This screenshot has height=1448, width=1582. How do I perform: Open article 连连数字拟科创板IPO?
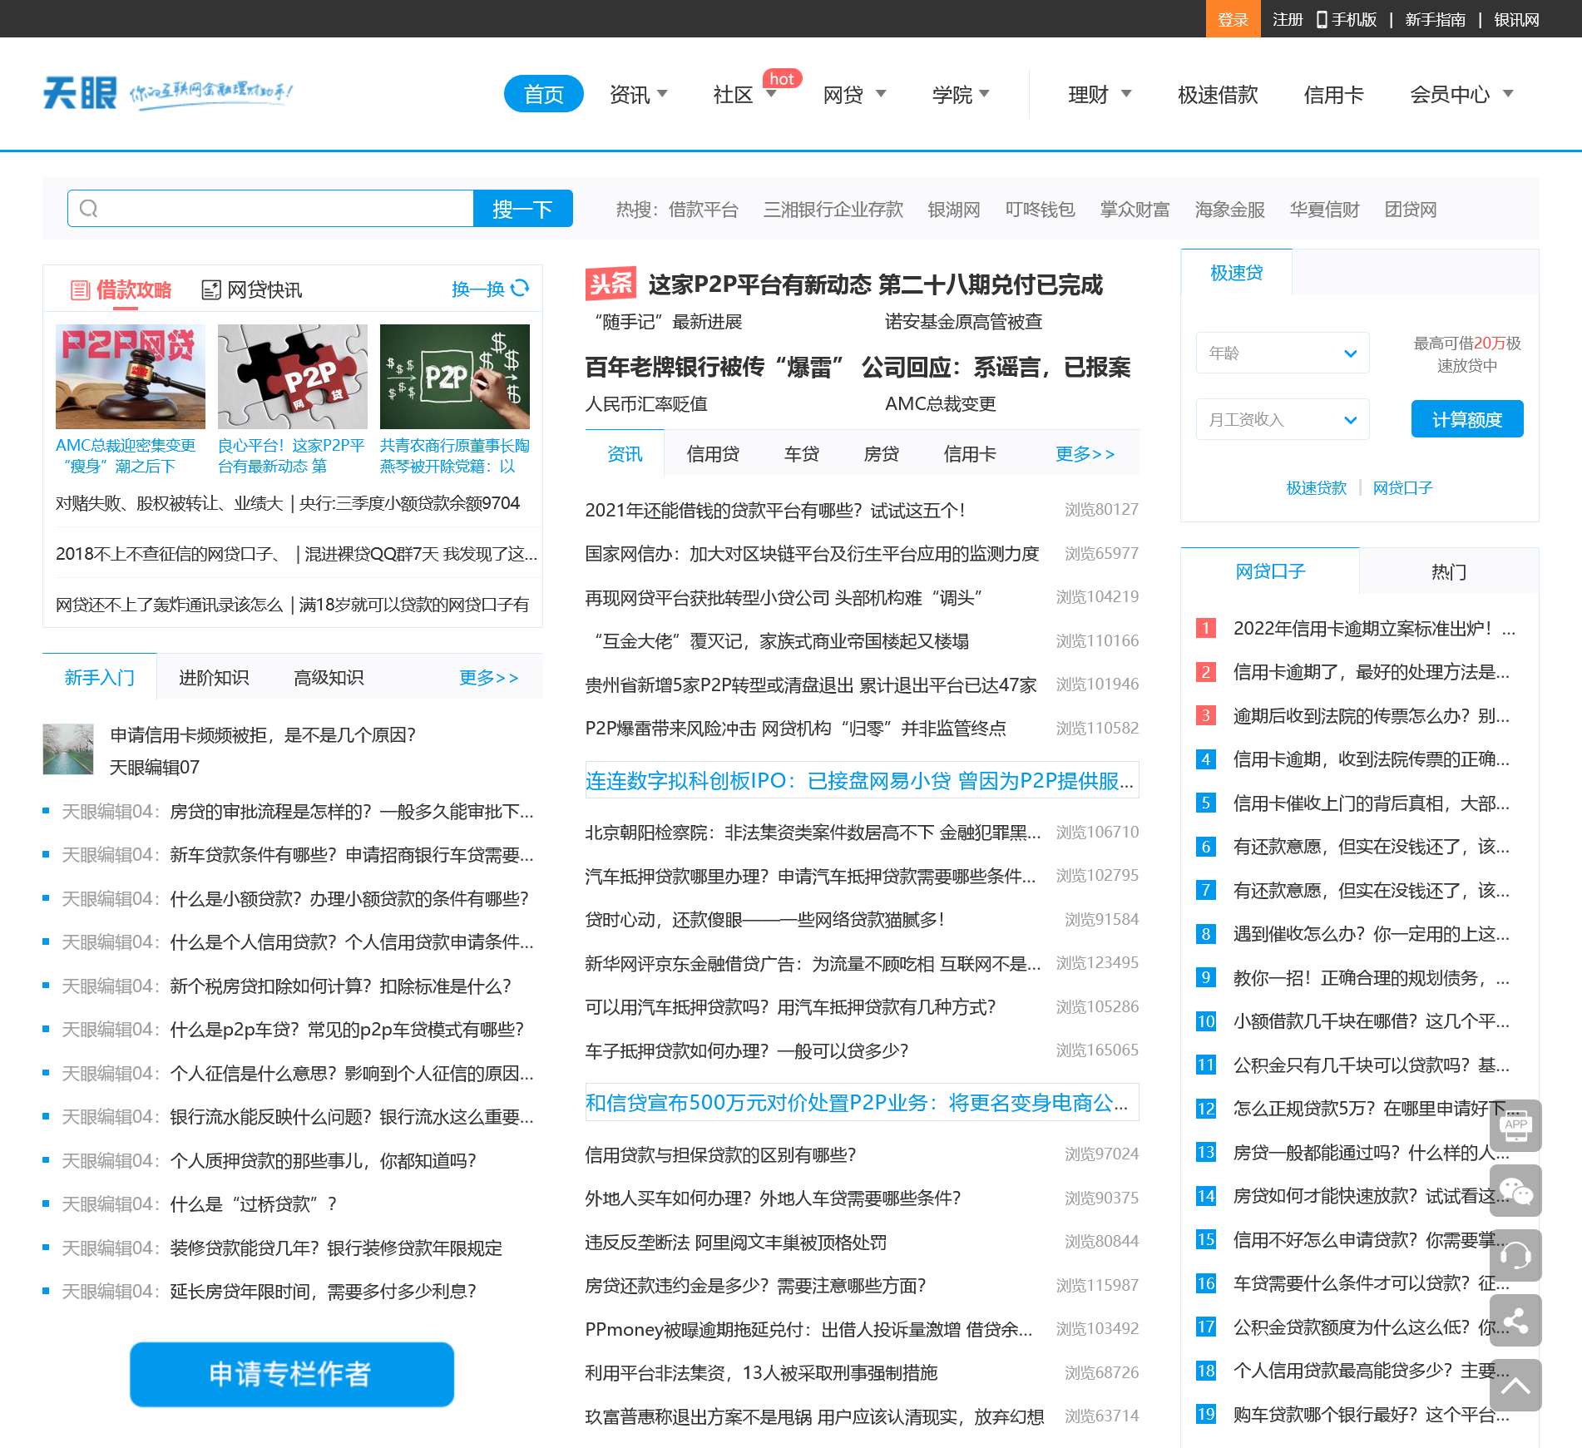click(862, 780)
